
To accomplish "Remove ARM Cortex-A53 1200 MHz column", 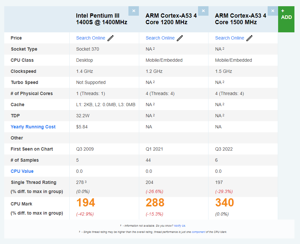I will pos(203,11).
